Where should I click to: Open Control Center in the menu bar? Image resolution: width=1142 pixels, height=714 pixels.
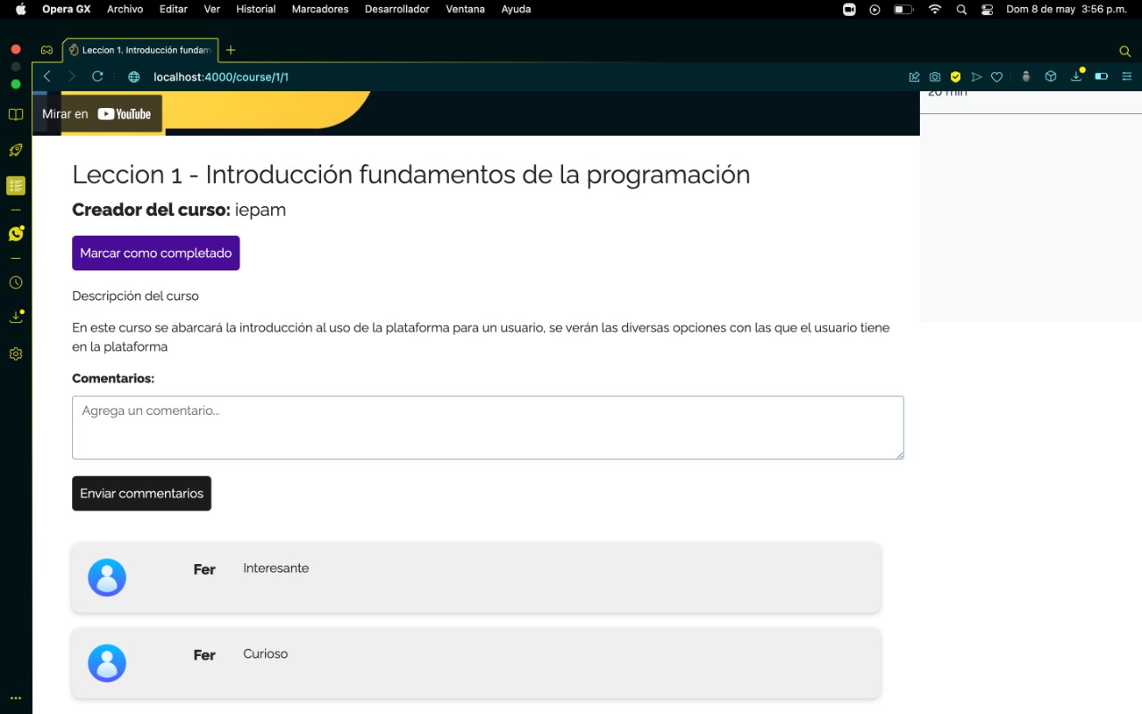pyautogui.click(x=987, y=9)
